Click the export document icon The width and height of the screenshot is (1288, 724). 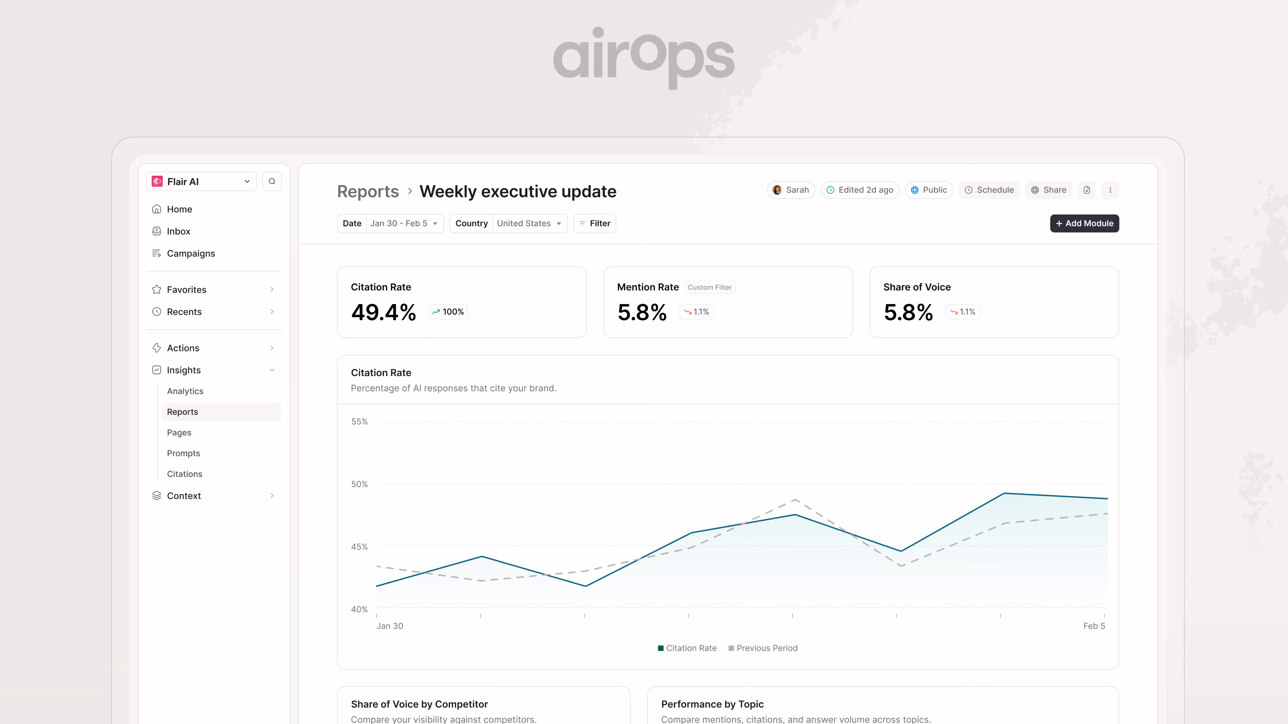tap(1087, 190)
